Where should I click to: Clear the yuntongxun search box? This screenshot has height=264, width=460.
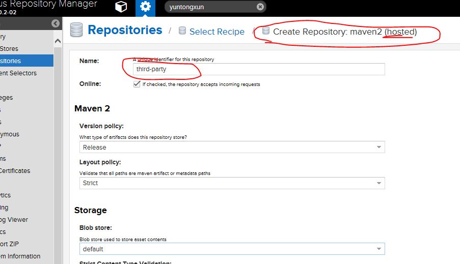tap(260, 7)
